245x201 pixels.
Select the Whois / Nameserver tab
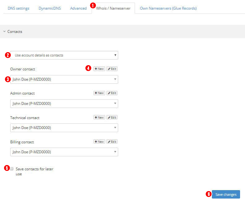pos(113,8)
